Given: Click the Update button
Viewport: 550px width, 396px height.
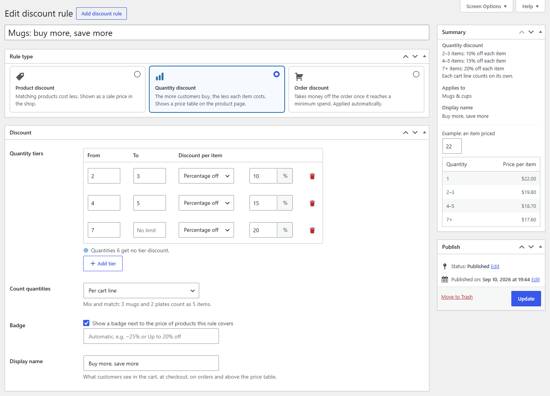Looking at the screenshot, I should (526, 299).
